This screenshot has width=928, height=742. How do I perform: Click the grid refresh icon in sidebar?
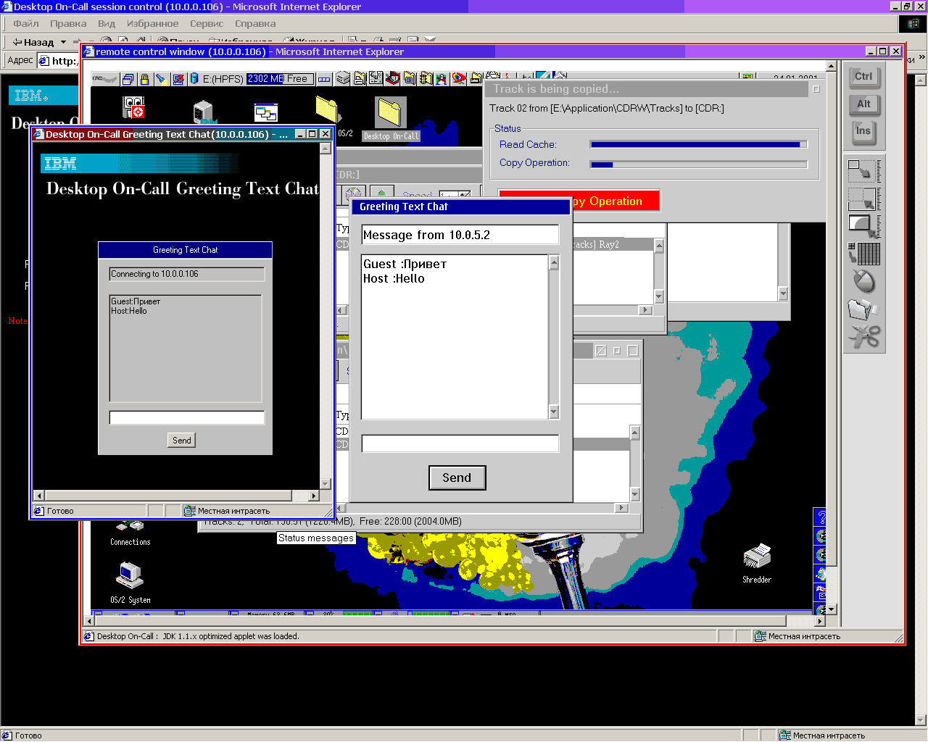(864, 254)
